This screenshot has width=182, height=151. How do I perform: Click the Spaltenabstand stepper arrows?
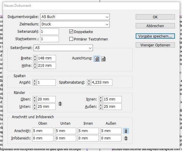point(89,82)
